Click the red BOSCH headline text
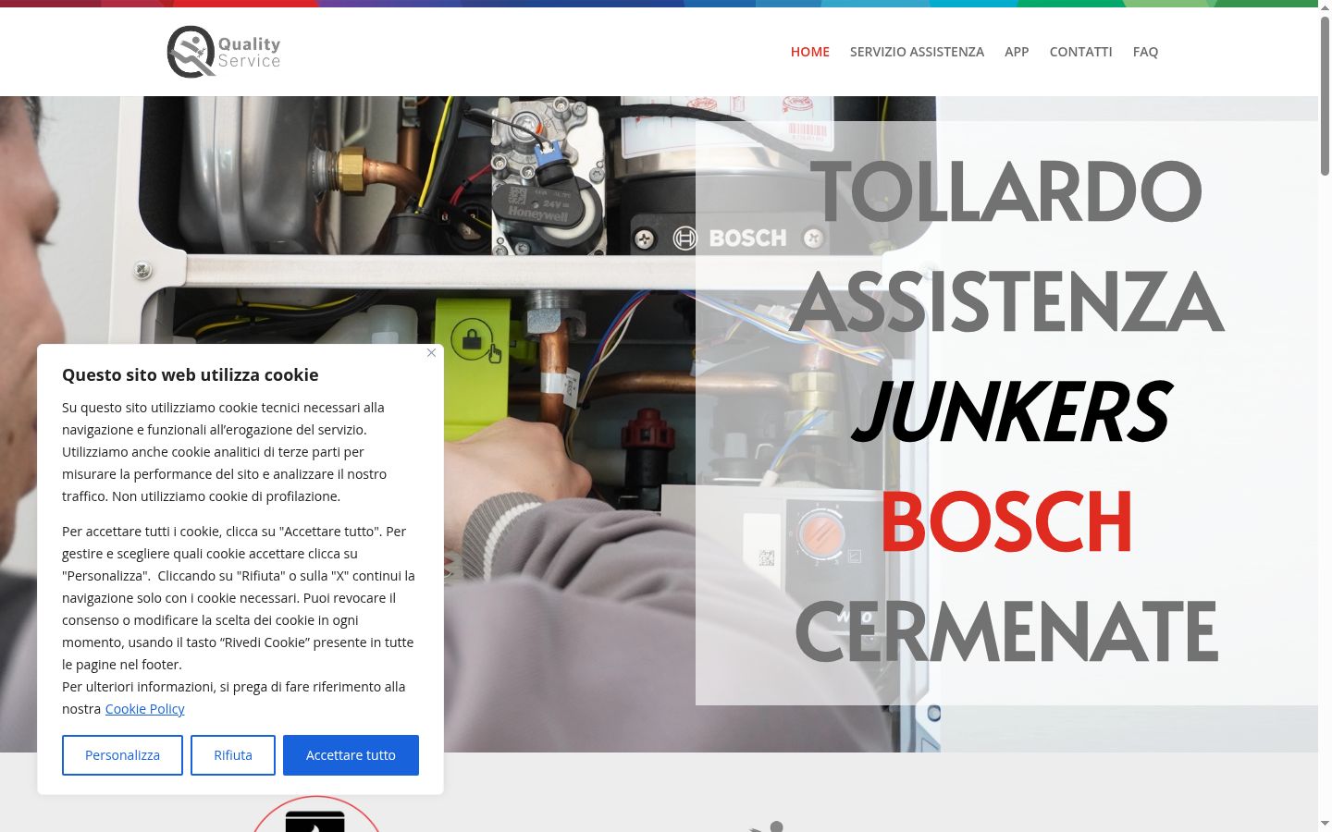This screenshot has width=1332, height=832. [x=1006, y=521]
